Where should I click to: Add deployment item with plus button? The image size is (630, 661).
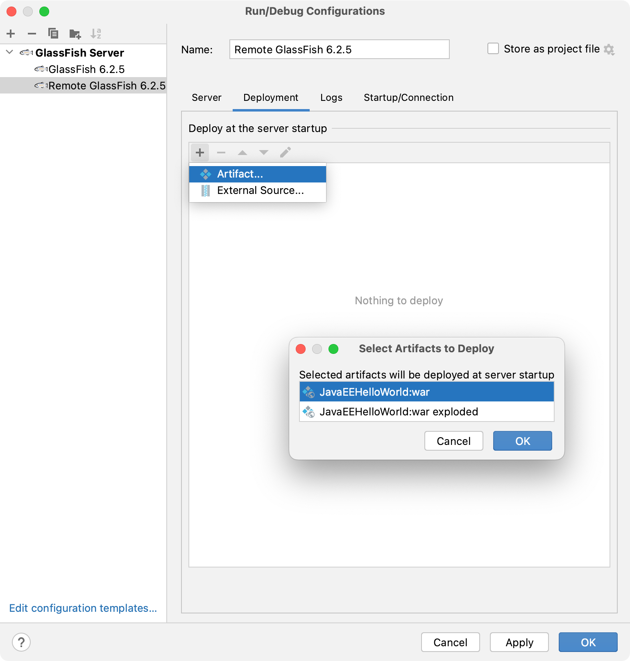(200, 153)
